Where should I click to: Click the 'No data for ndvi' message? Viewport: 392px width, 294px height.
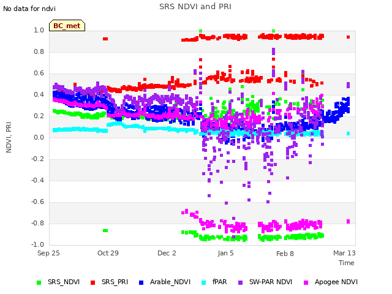(29, 9)
